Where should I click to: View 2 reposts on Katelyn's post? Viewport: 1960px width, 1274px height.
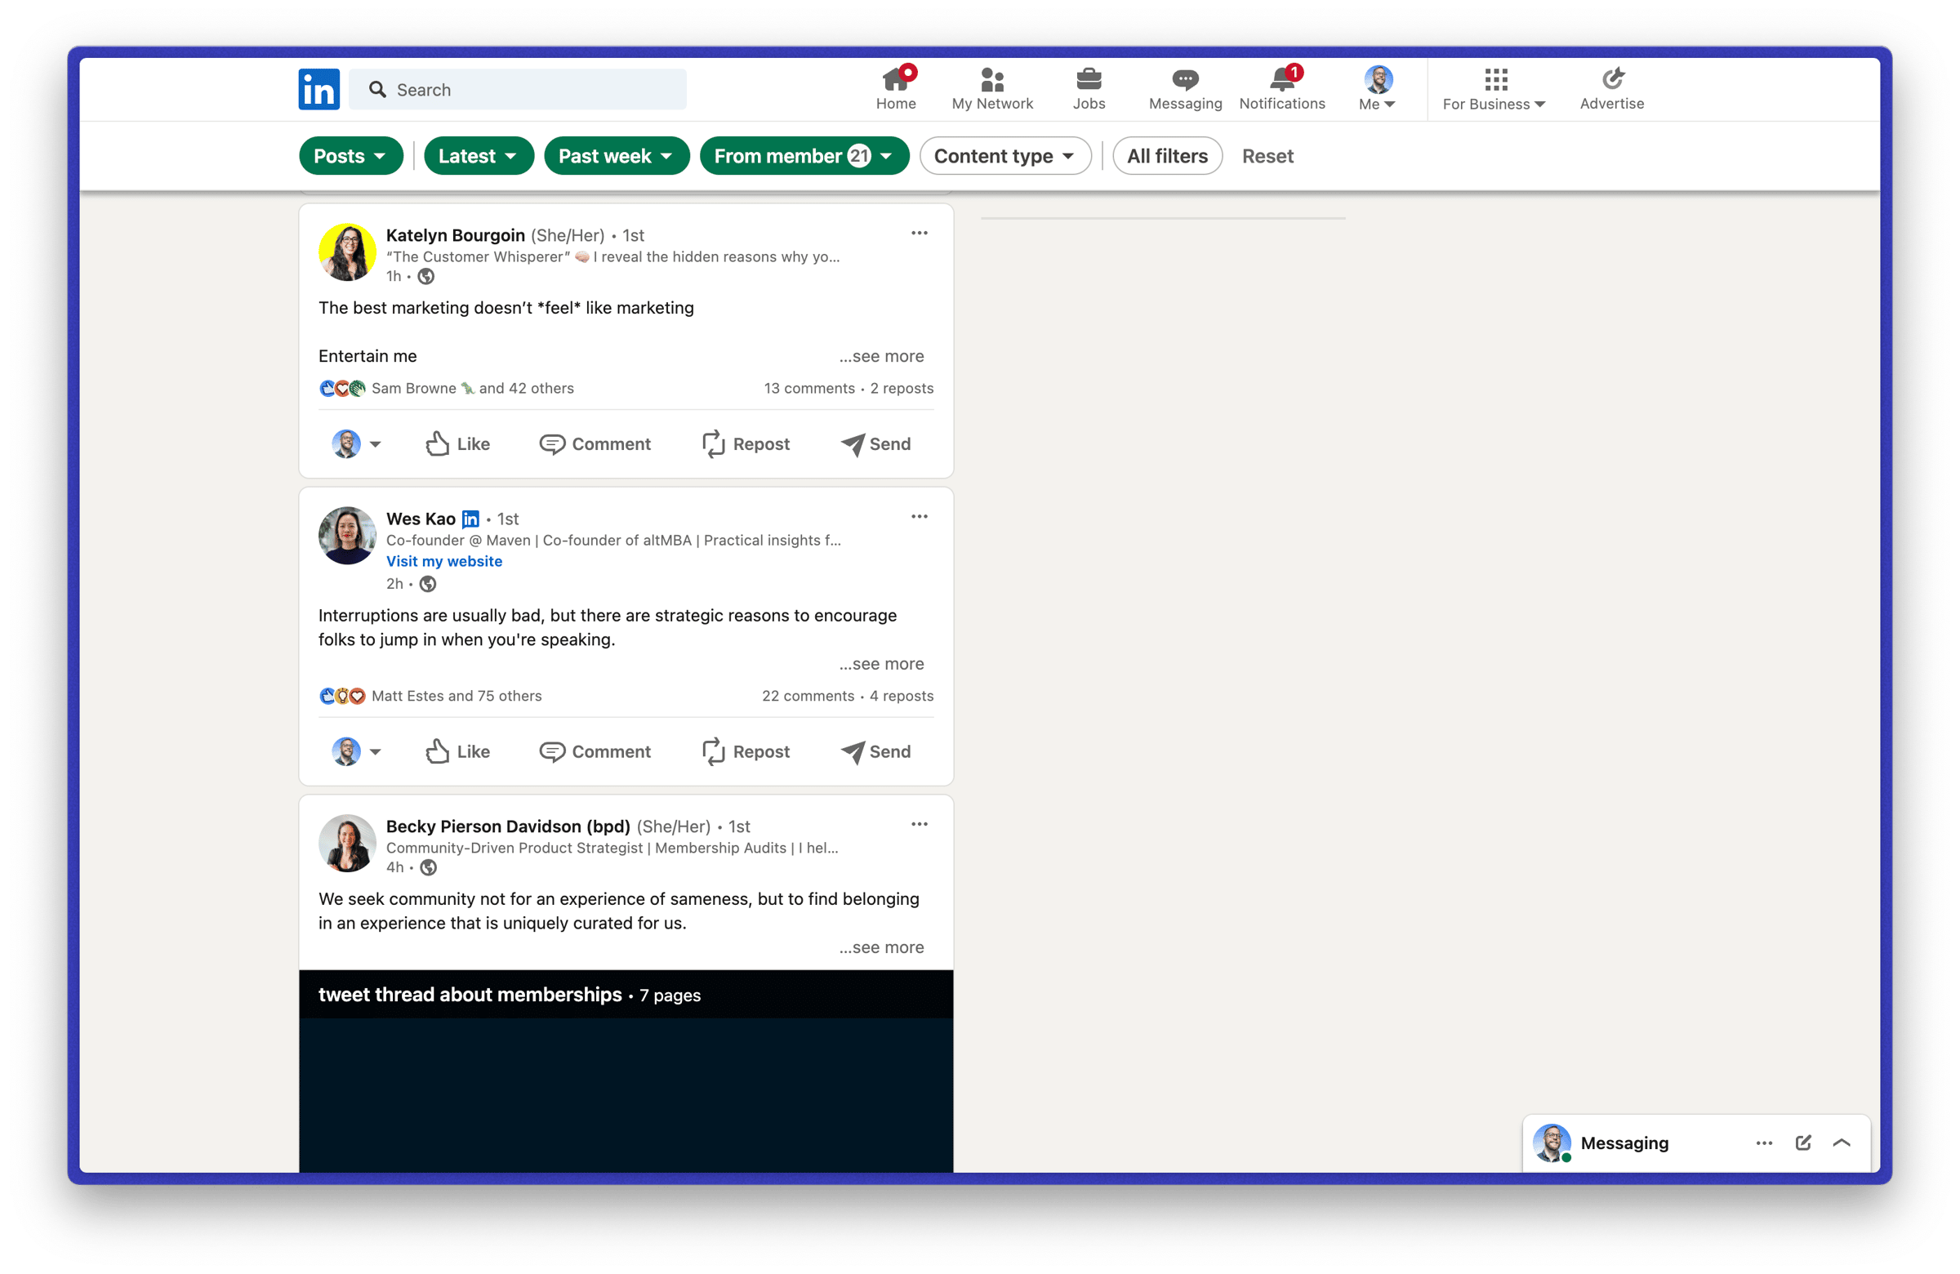902,388
